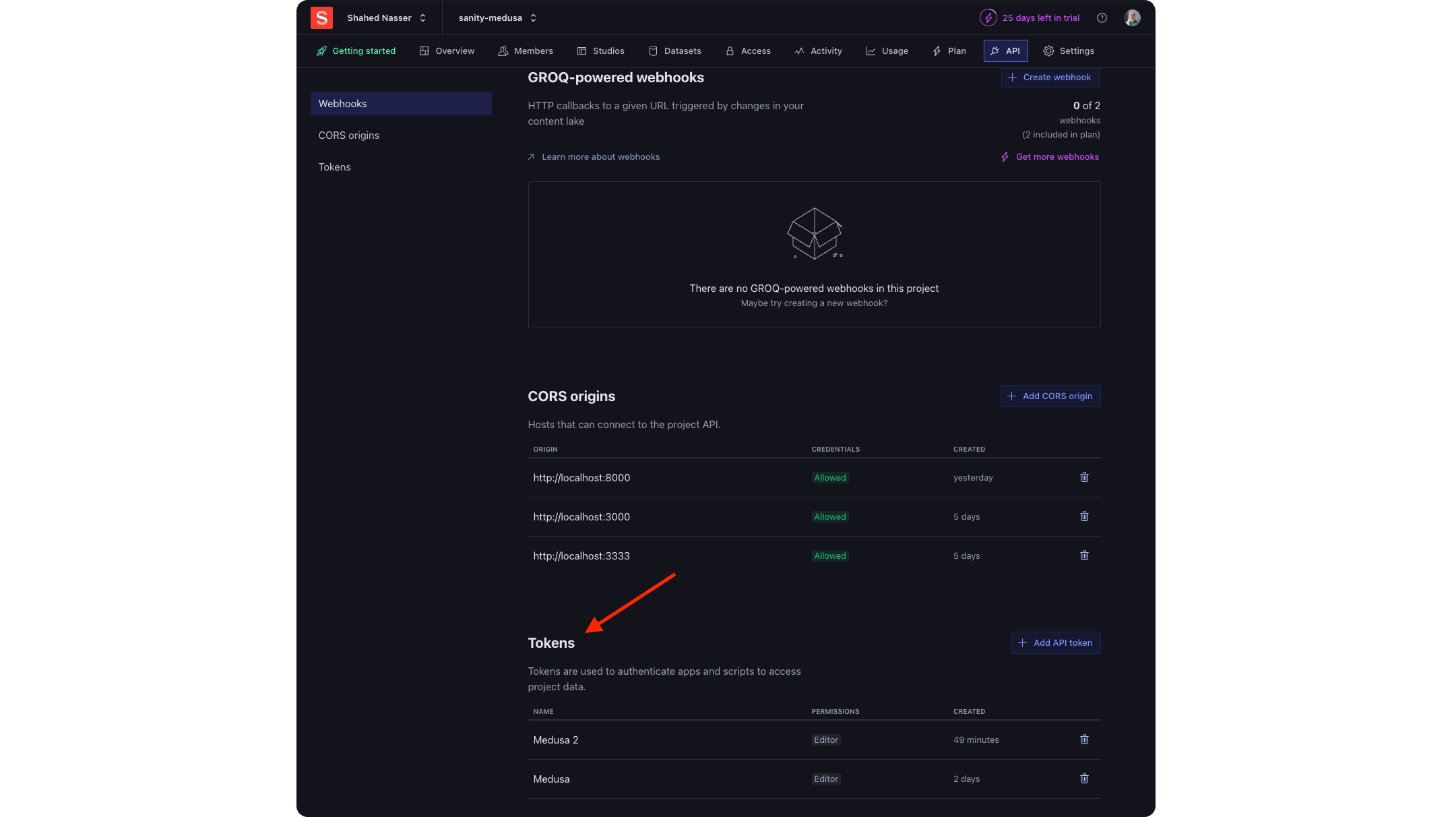This screenshot has width=1452, height=817.
Task: Click the Create webhook button
Action: (1050, 77)
